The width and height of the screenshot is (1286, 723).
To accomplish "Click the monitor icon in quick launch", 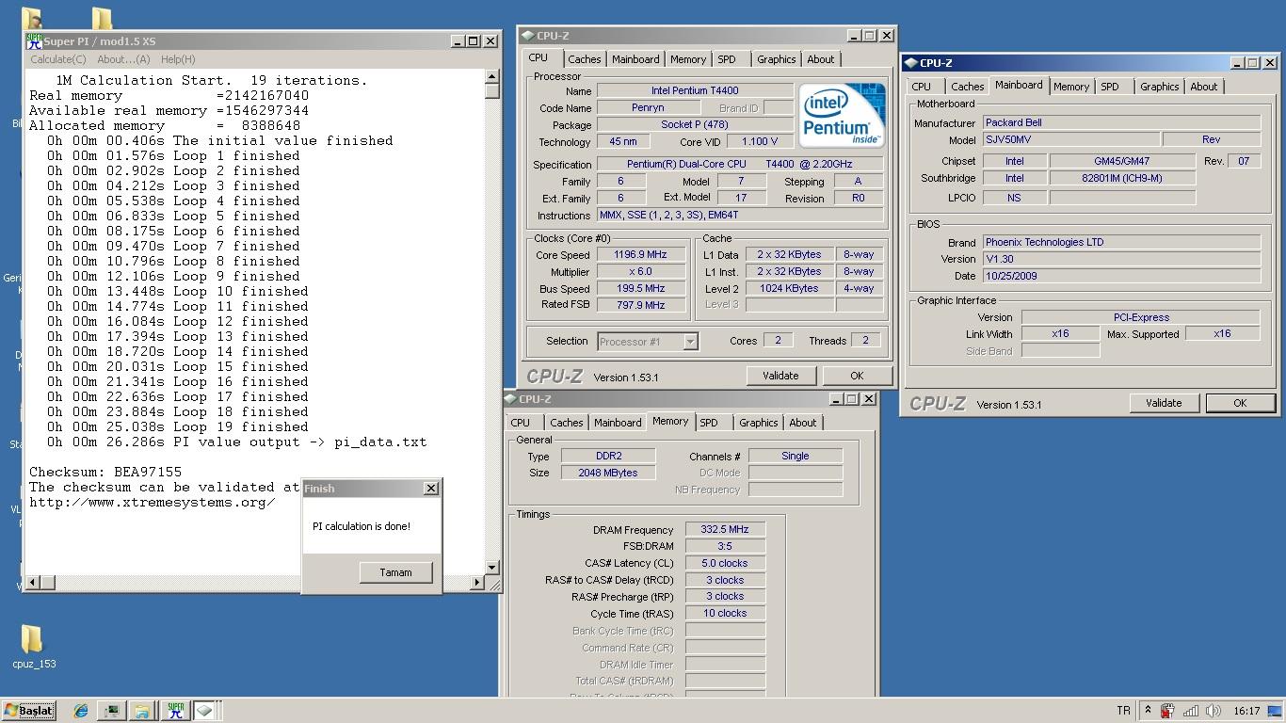I will (111, 711).
